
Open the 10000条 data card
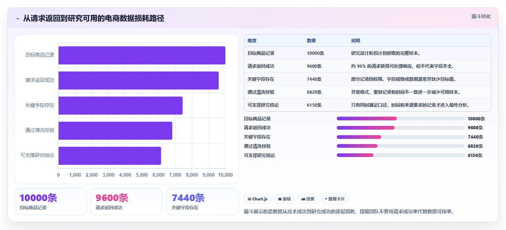tap(50, 201)
